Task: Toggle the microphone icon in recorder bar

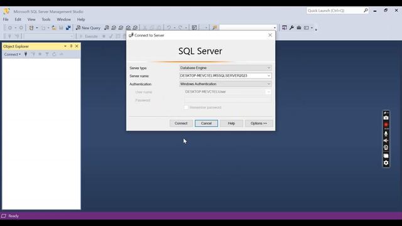Action: click(x=386, y=134)
